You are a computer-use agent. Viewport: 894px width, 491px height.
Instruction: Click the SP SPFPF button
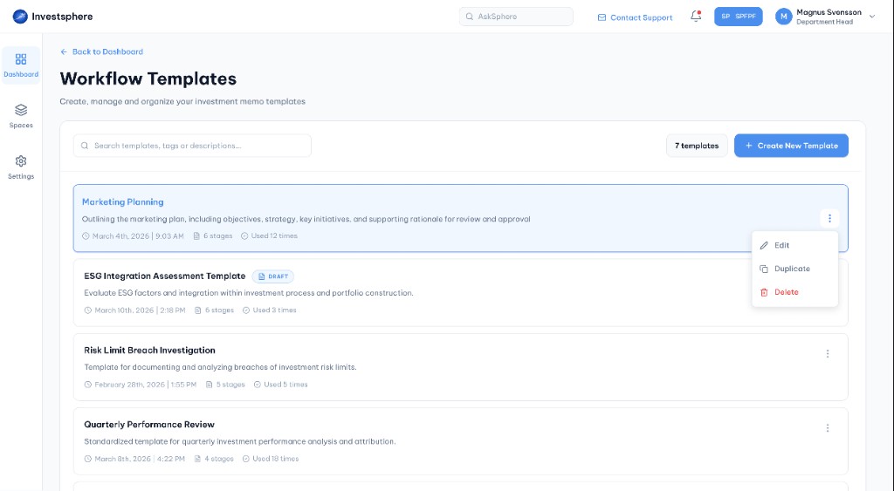[739, 17]
